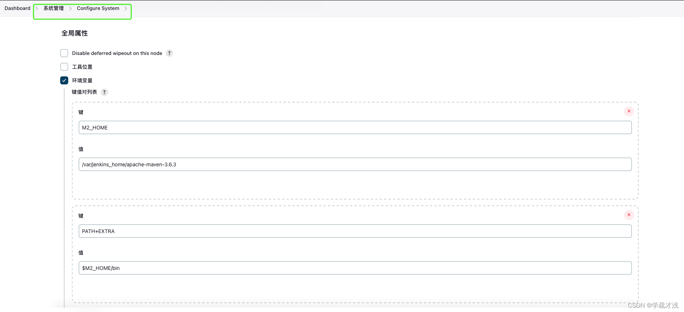Viewport: 684px width, 312px height.
Task: Open 系统管理 breadcrumb link
Action: (53, 8)
